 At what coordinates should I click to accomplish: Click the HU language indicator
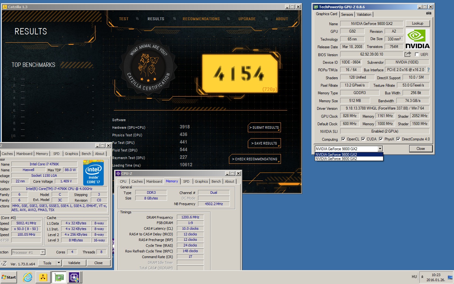[x=414, y=277]
